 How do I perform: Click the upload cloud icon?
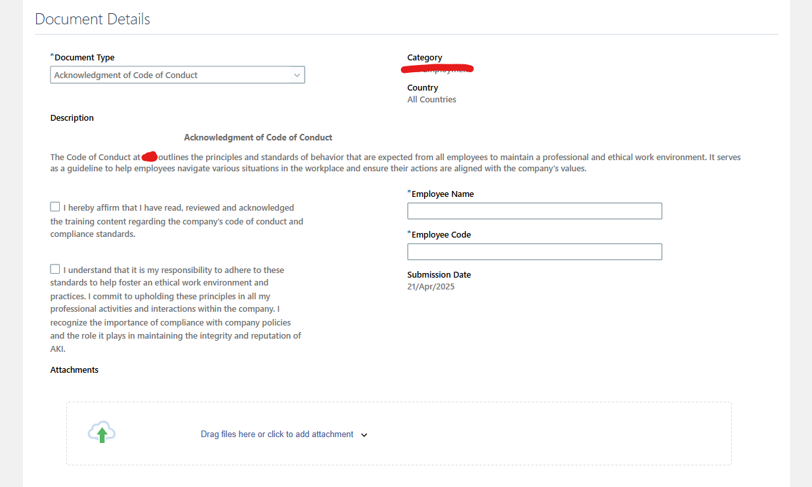(102, 431)
